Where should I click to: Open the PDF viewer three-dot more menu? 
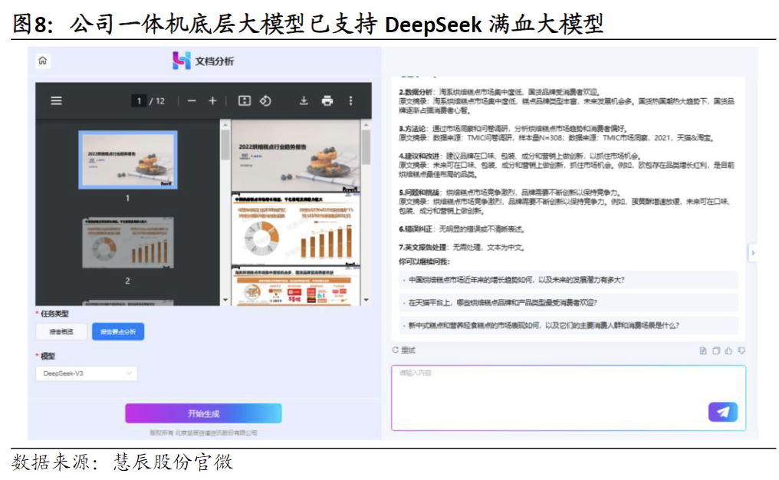point(351,100)
